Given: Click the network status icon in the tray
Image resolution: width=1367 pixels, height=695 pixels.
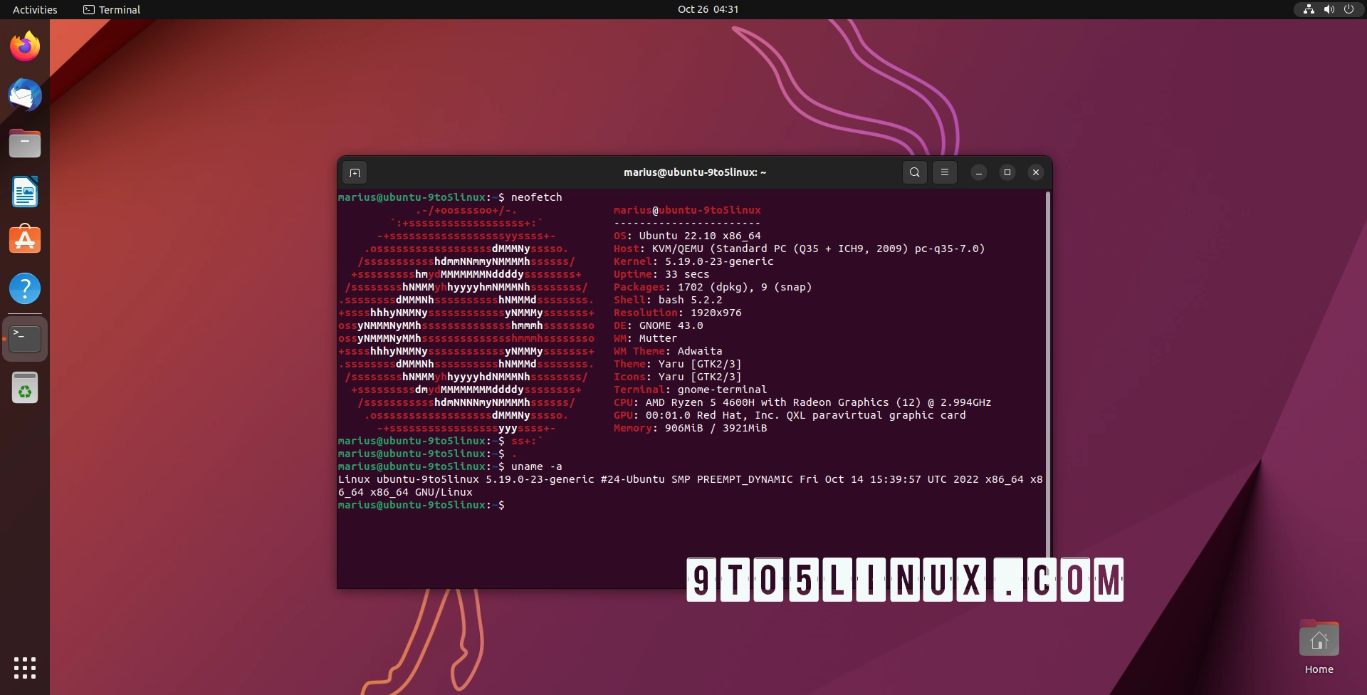Looking at the screenshot, I should pos(1309,9).
